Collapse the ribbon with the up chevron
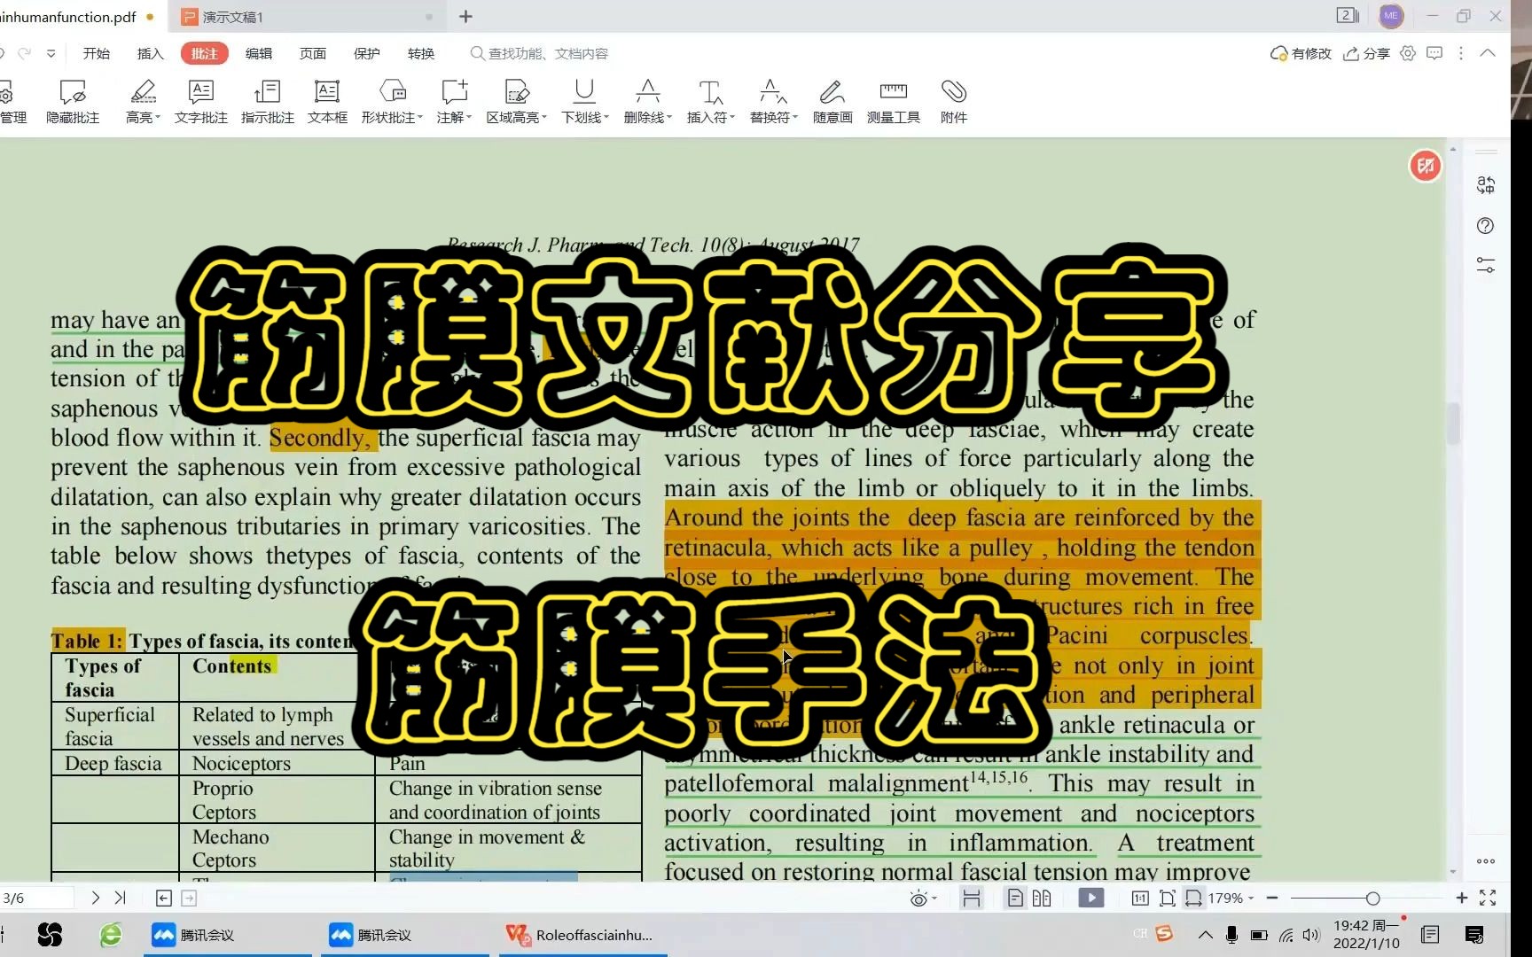The image size is (1532, 957). click(x=1488, y=53)
